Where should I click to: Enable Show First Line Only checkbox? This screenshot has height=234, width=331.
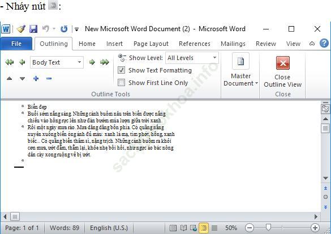122,83
